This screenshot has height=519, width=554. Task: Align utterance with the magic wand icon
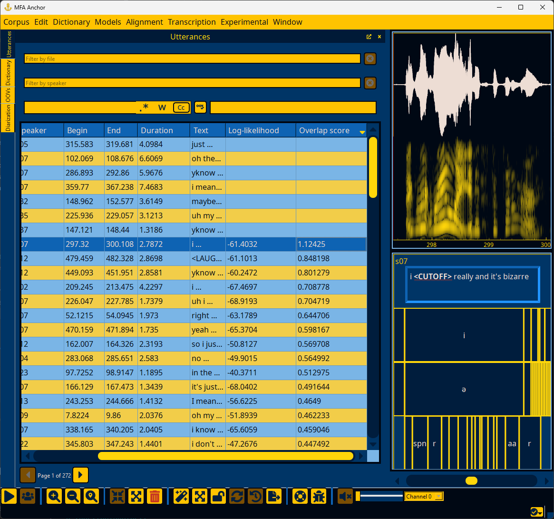(181, 496)
